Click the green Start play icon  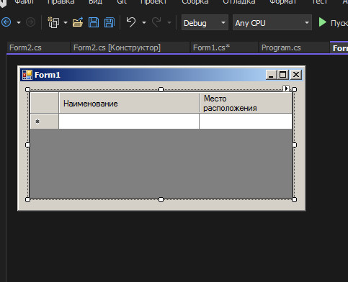pyautogui.click(x=322, y=22)
